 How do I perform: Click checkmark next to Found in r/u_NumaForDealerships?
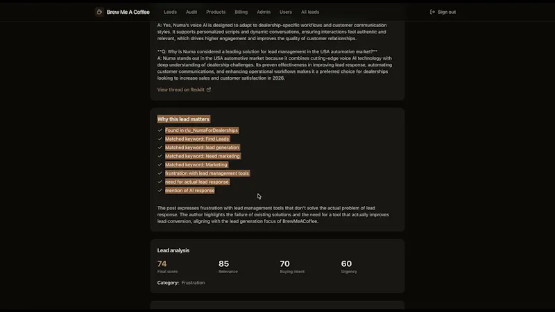pyautogui.click(x=160, y=130)
